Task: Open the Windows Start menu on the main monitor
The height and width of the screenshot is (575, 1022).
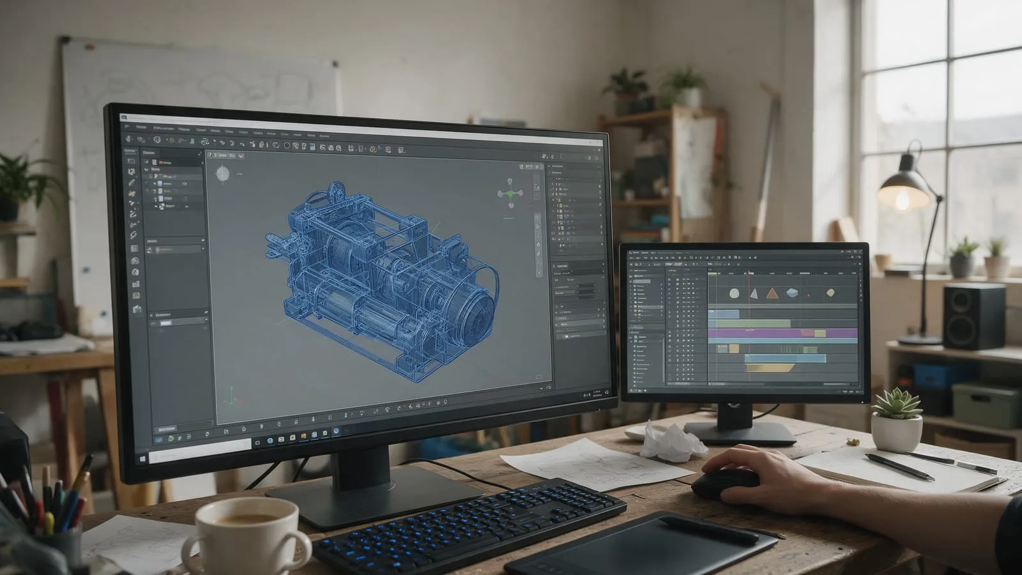Action: pos(142,457)
